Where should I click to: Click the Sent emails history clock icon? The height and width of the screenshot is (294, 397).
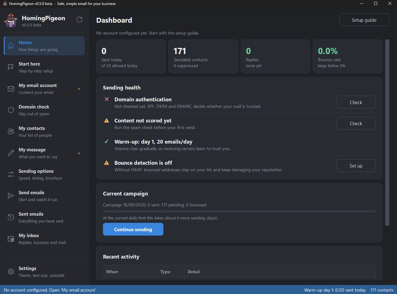(x=11, y=217)
